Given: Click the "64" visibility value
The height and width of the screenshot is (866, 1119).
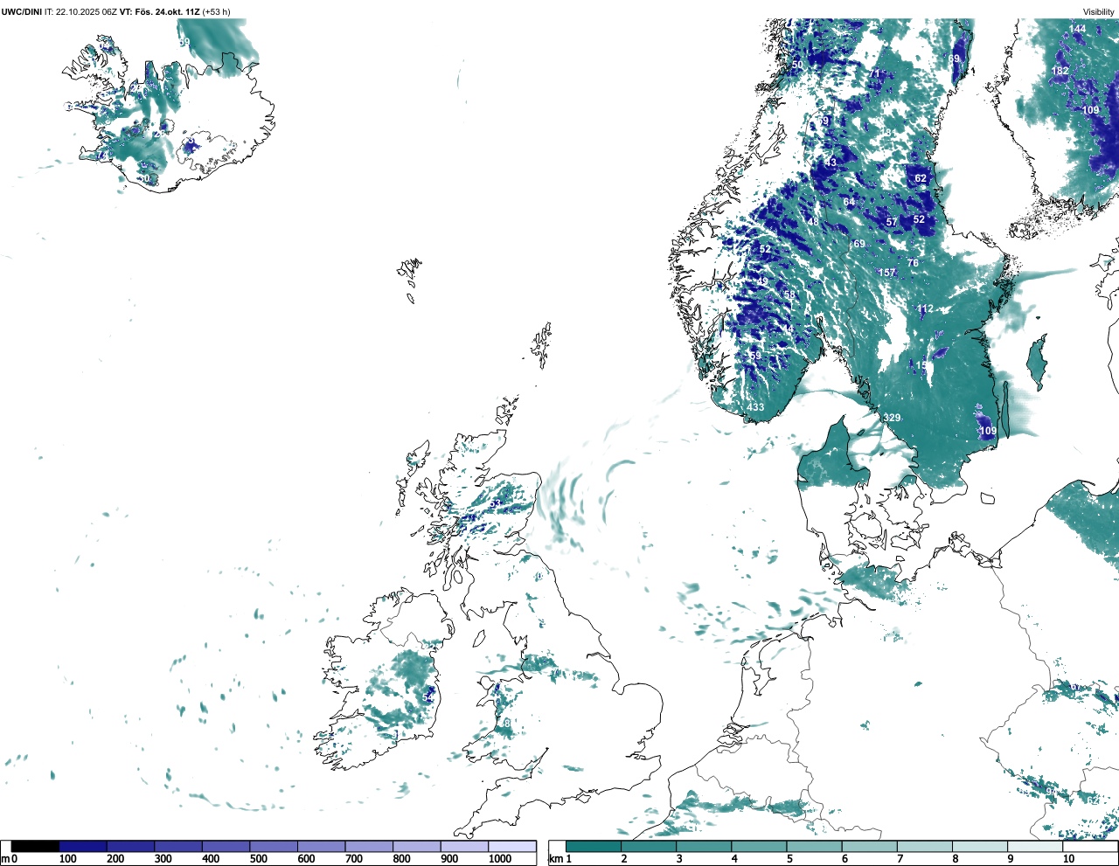Looking at the screenshot, I should tap(849, 202).
